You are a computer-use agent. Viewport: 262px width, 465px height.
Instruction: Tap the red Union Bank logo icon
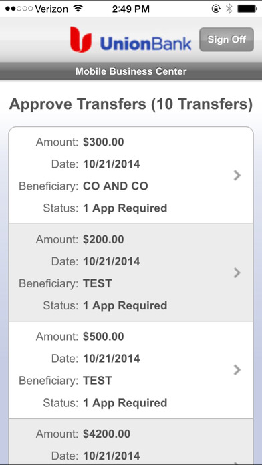[81, 39]
